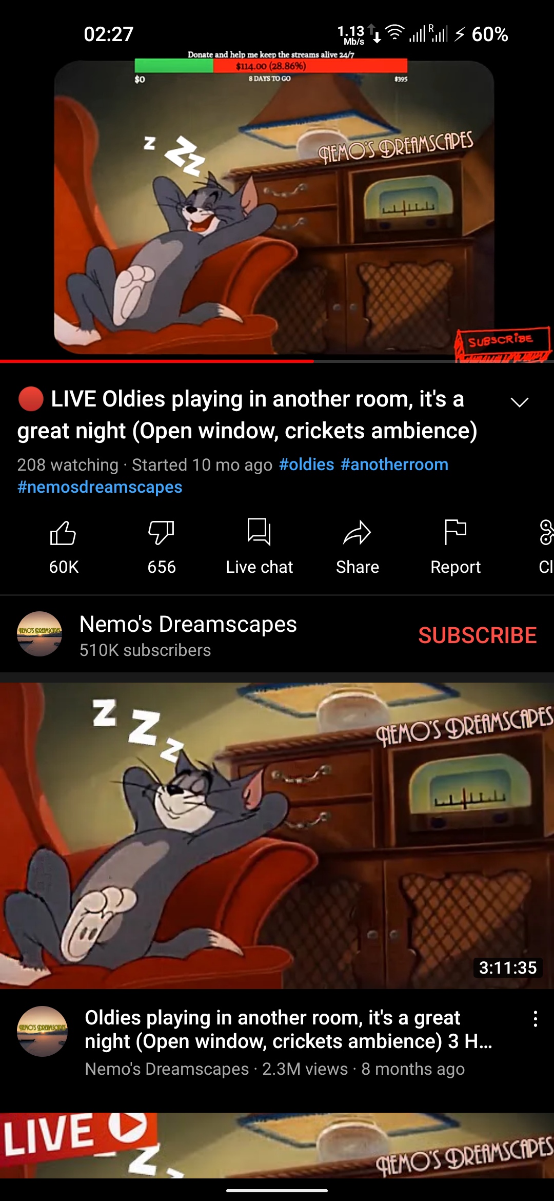This screenshot has width=554, height=1201.
Task: Open three-dot menu for Oldies video
Action: coord(535,1019)
